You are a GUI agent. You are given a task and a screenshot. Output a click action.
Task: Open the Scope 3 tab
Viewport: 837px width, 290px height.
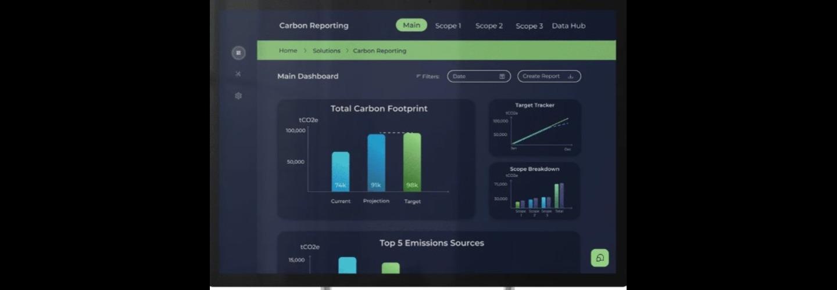tap(529, 26)
